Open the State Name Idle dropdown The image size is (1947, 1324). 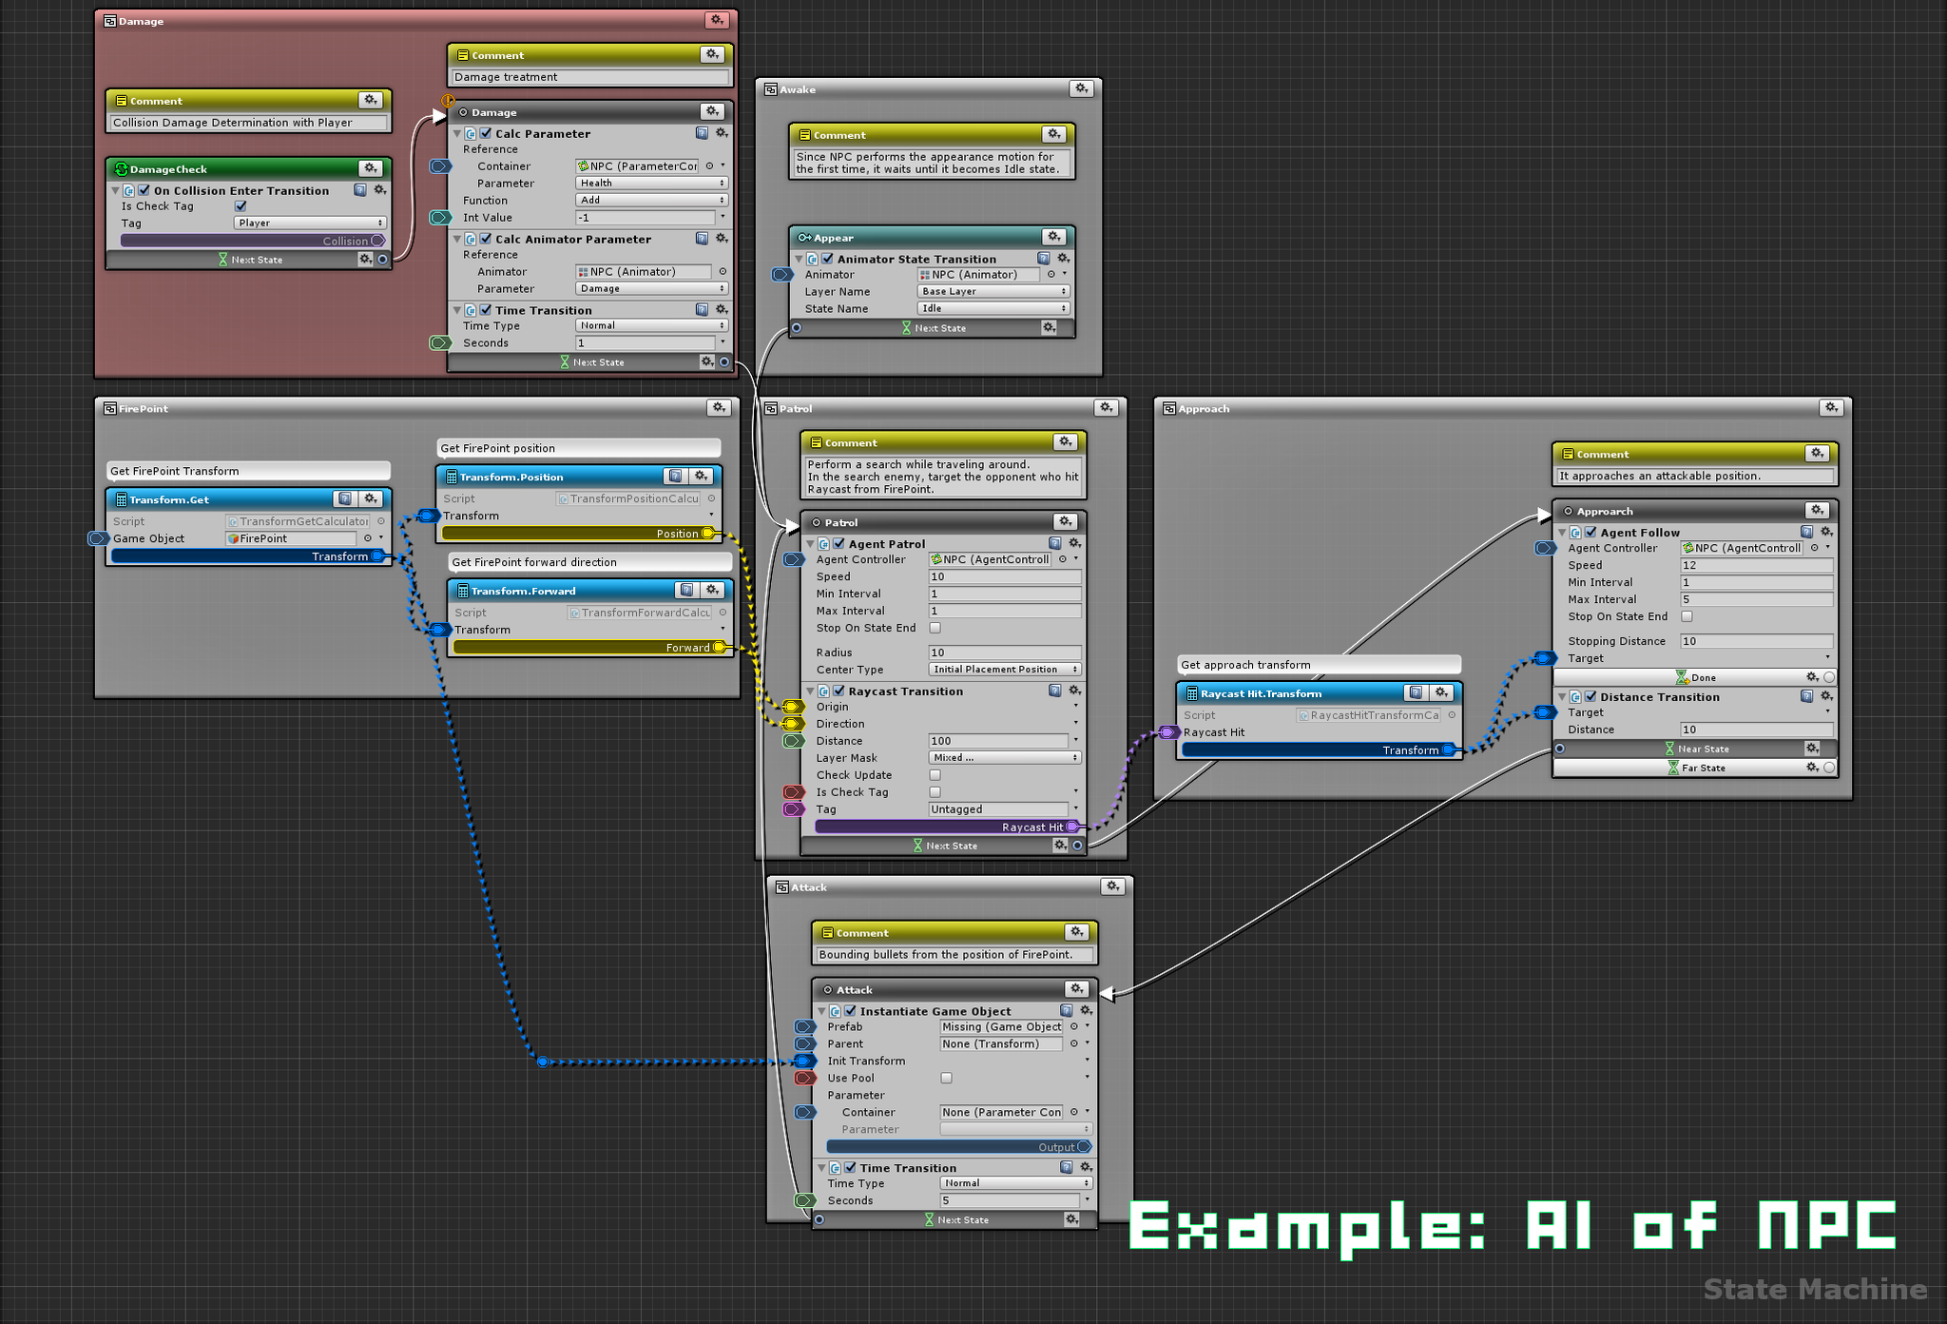coord(993,308)
